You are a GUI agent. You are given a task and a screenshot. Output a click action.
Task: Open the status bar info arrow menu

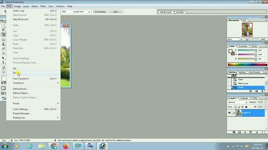pyautogui.click(x=55, y=140)
